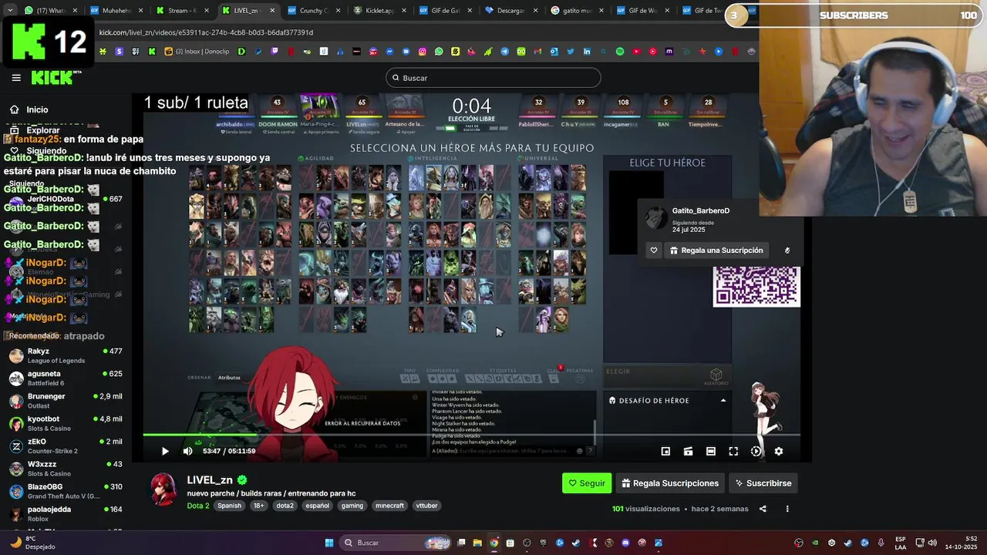Screen dimensions: 987x555
Task: Click the Seguir follow button
Action: click(x=587, y=483)
